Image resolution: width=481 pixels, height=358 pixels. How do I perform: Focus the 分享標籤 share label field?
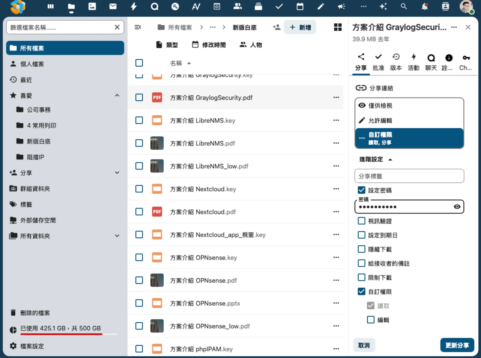[409, 176]
